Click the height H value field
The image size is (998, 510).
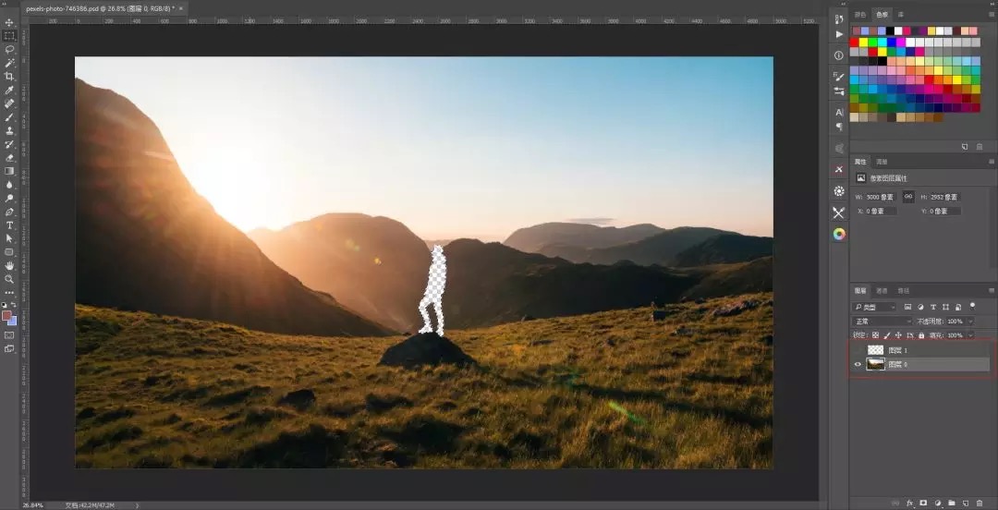[x=944, y=198]
